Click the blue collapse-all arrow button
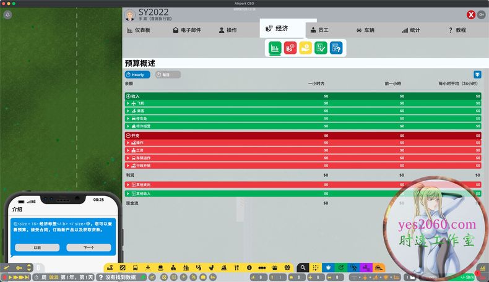This screenshot has width=489, height=282. tap(477, 75)
